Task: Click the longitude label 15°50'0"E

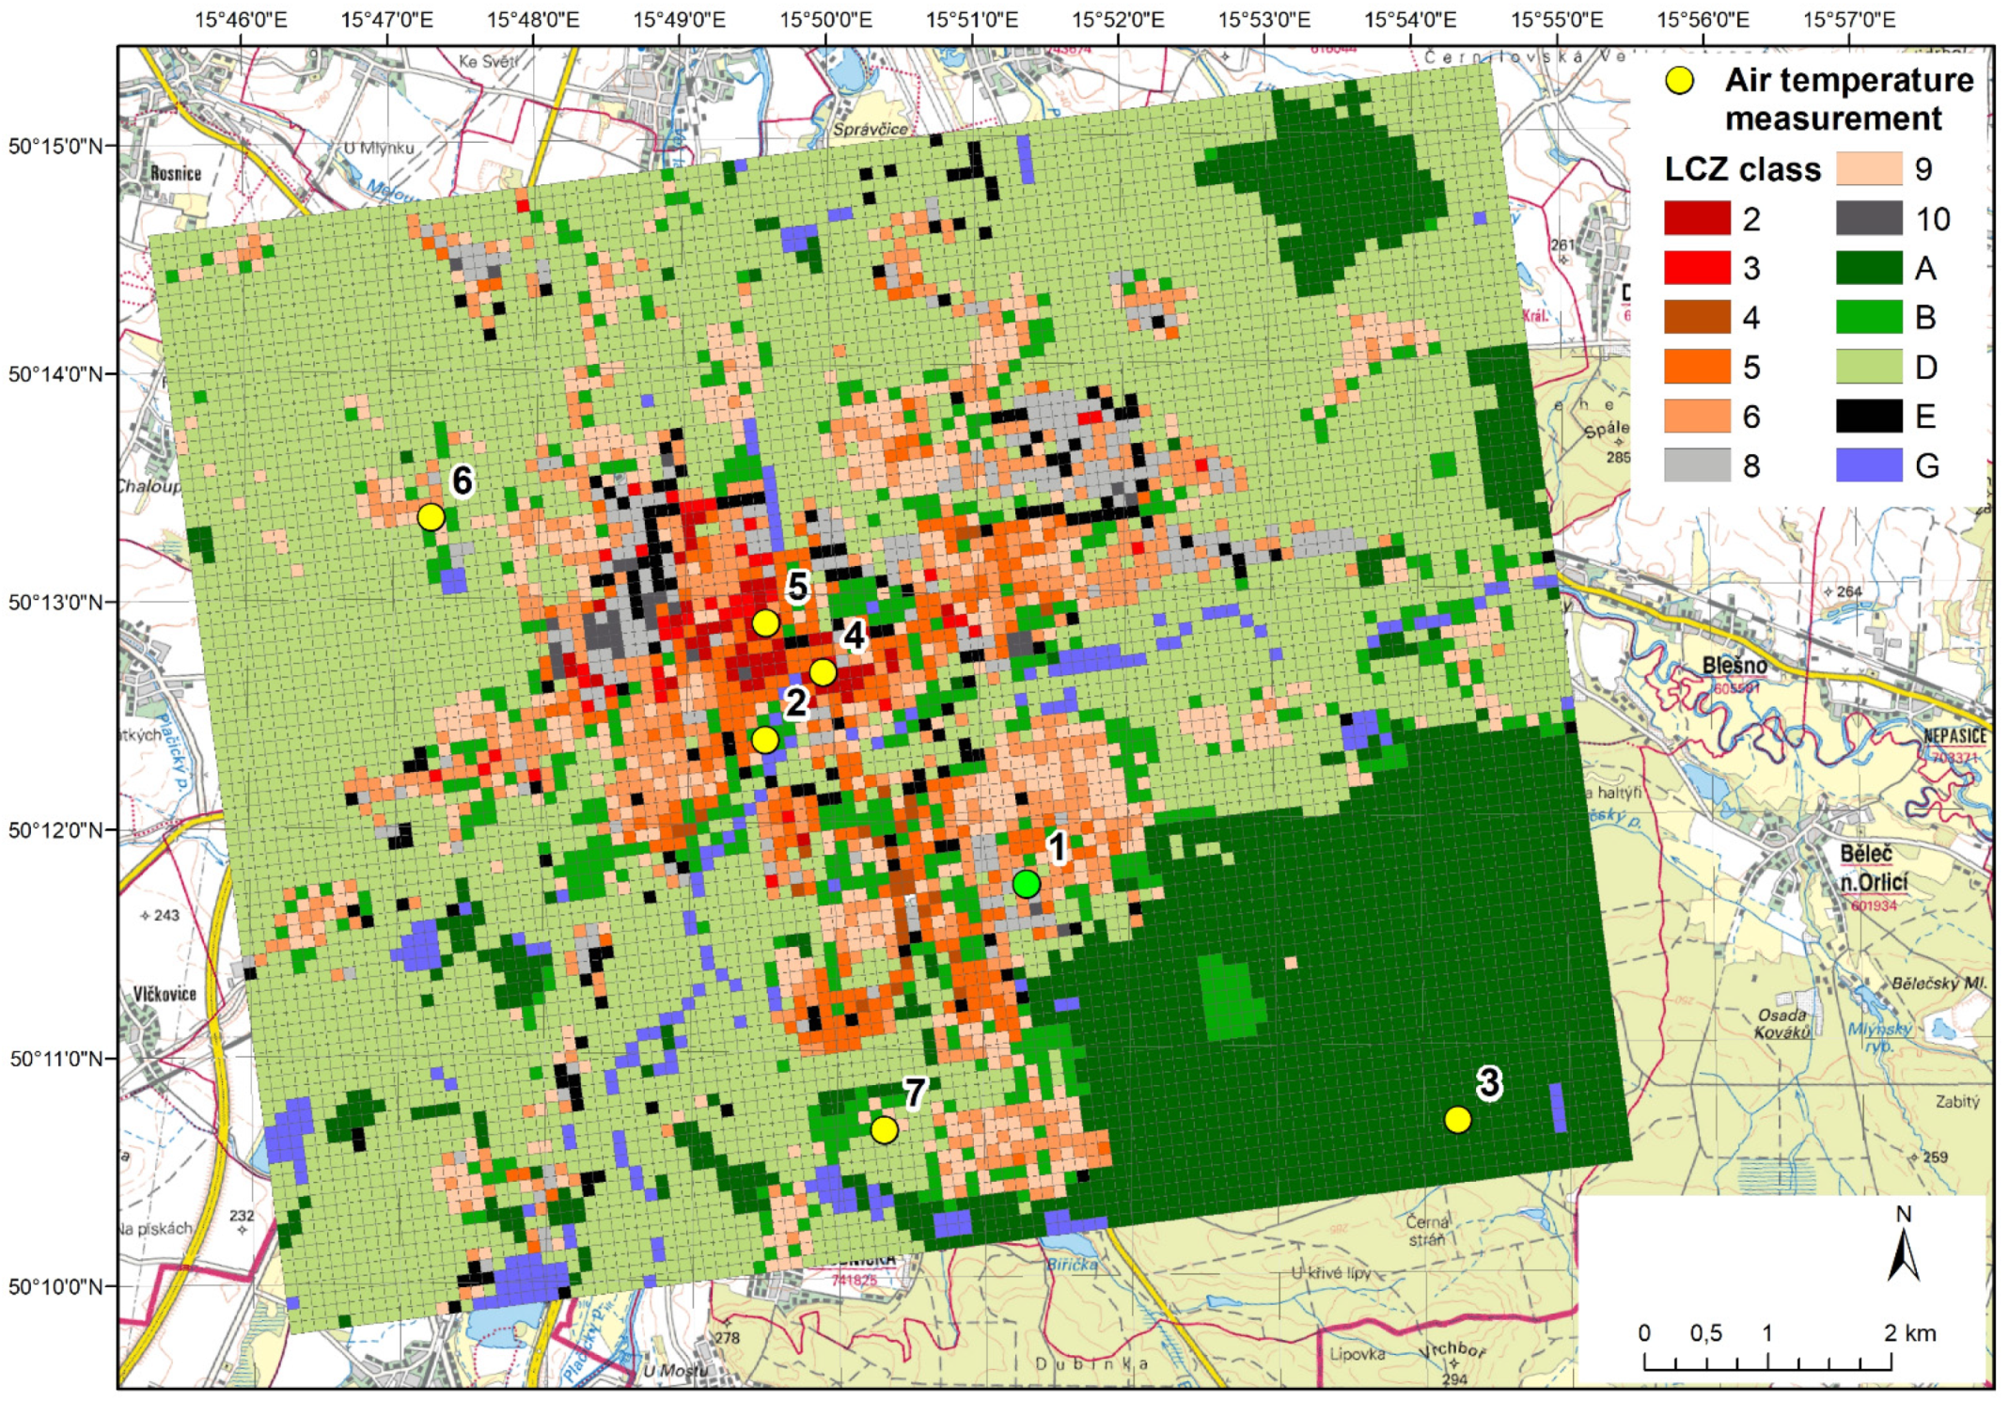Action: [825, 20]
